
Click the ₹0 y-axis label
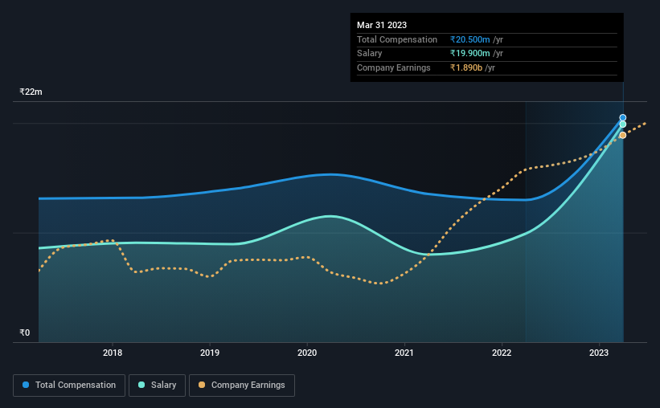[25, 333]
